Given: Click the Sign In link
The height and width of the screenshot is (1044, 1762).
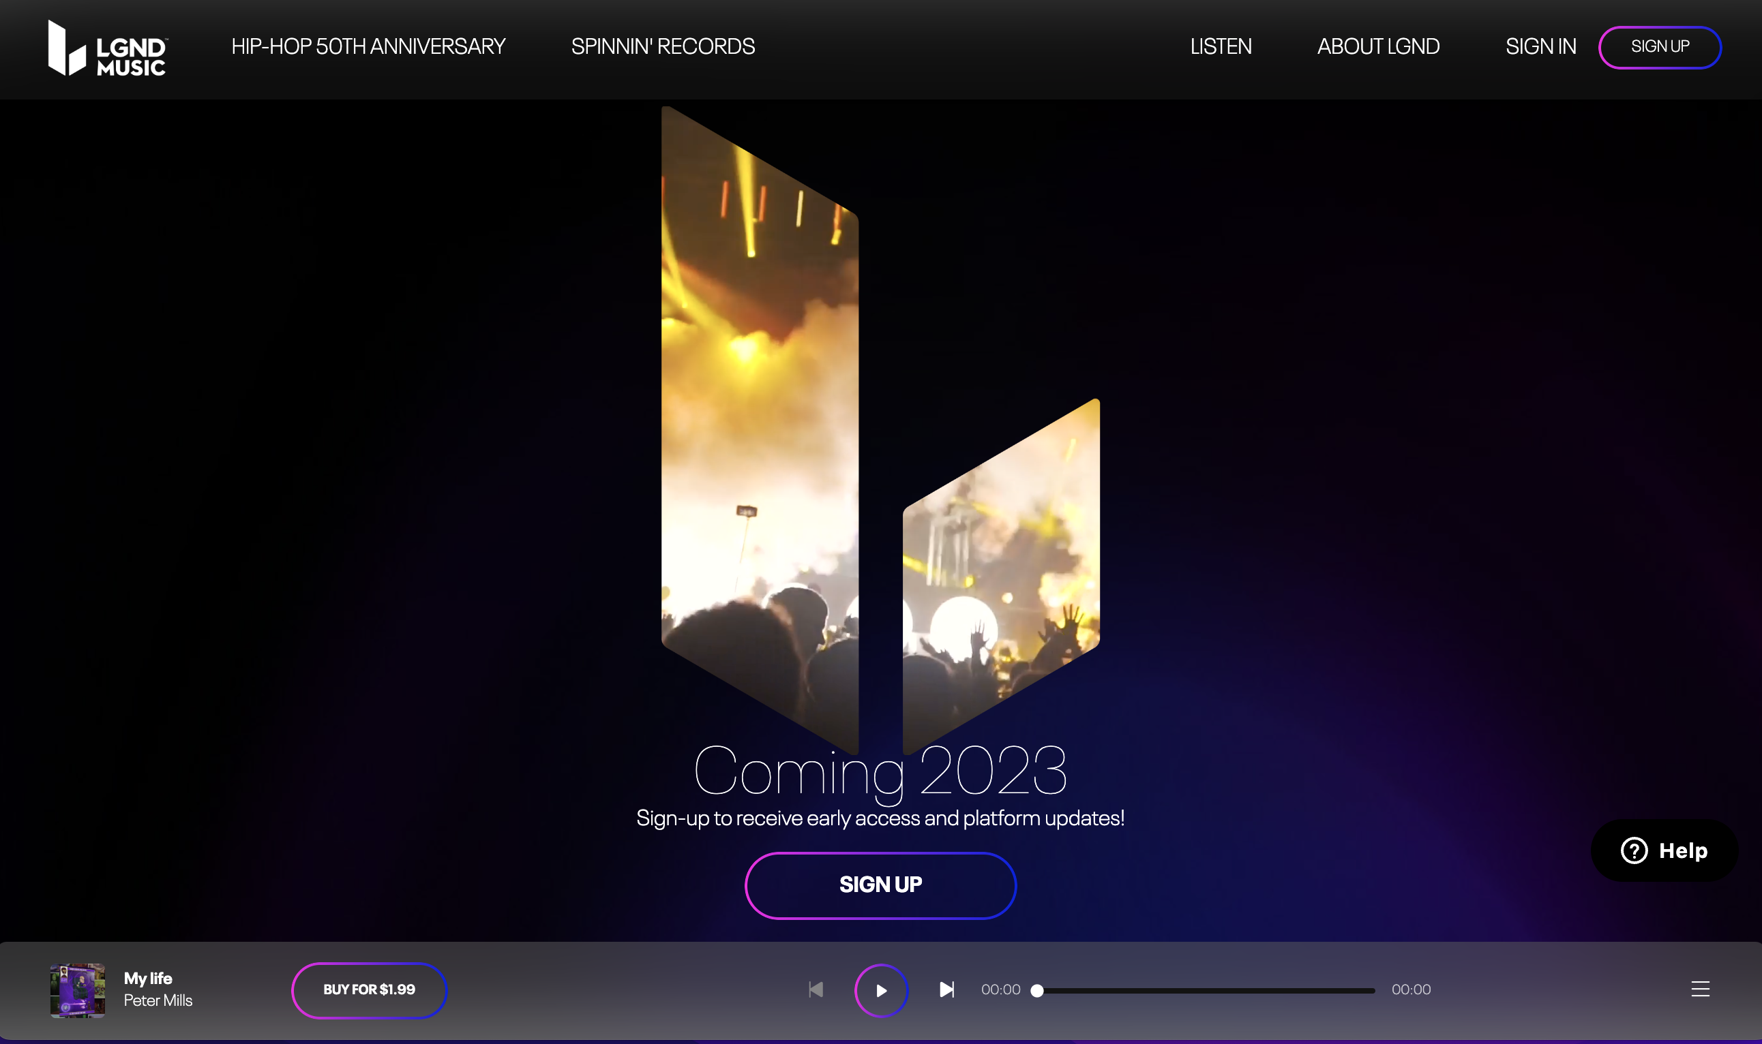Looking at the screenshot, I should [x=1540, y=46].
